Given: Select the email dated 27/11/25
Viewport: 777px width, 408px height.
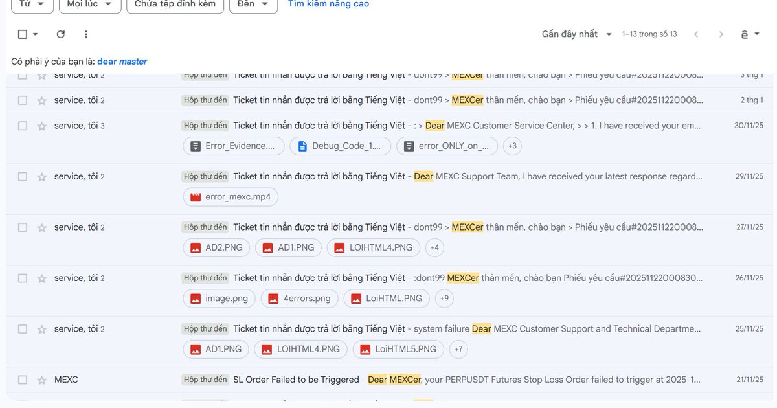Looking at the screenshot, I should pyautogui.click(x=23, y=227).
